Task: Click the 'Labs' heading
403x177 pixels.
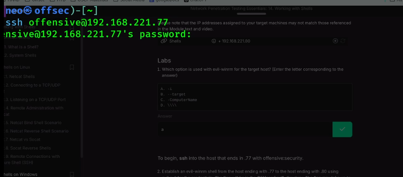Action: pos(164,60)
